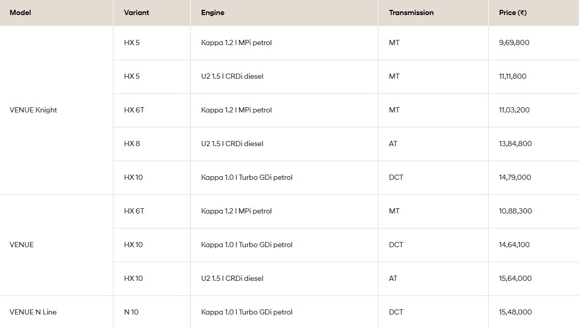Select the 13,84,800 price value
The width and height of the screenshot is (579, 328).
(515, 144)
